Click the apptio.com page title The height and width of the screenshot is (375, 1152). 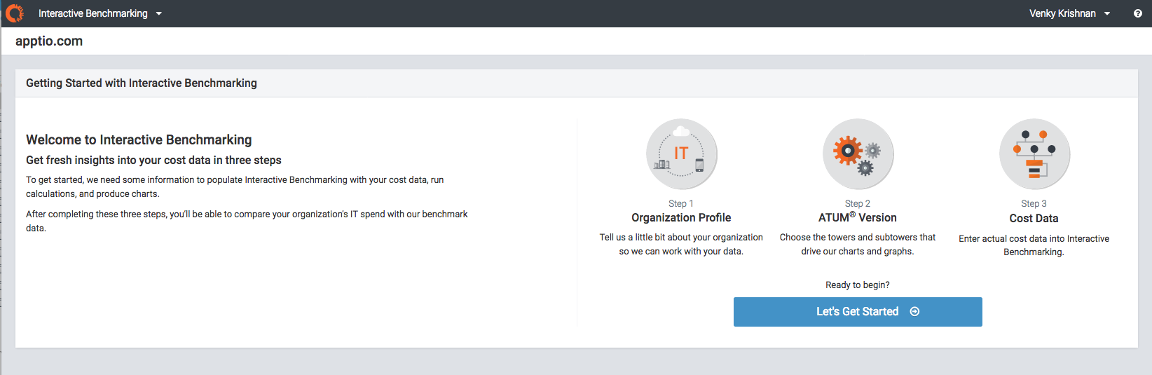49,41
